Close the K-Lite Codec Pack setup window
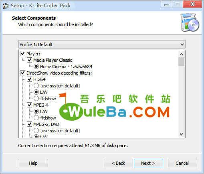This screenshot has height=174, width=204. pyautogui.click(x=192, y=4)
